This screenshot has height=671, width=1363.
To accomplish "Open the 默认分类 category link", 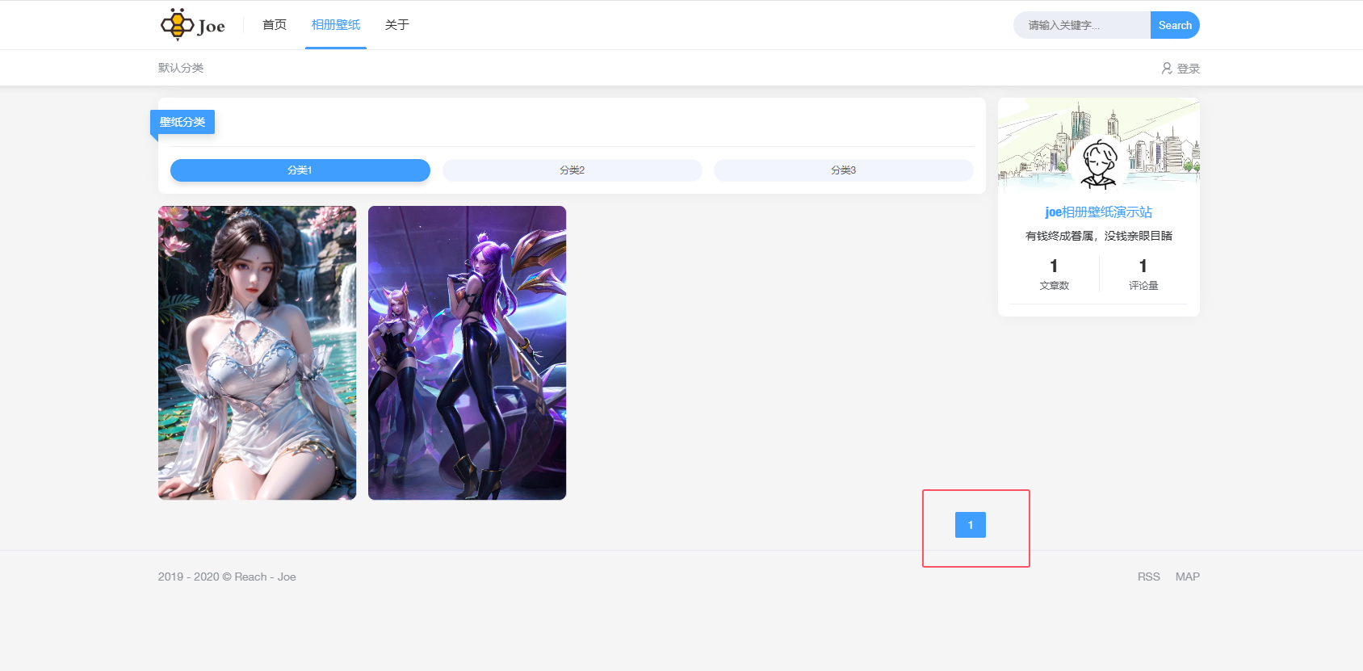I will pyautogui.click(x=181, y=68).
